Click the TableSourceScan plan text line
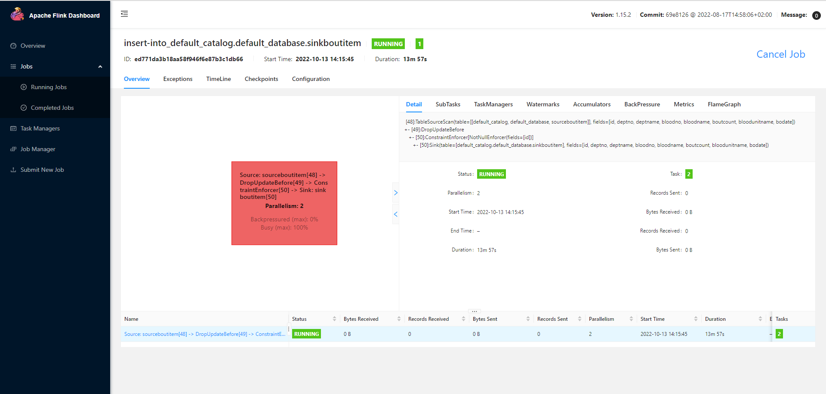826x394 pixels. pos(600,122)
